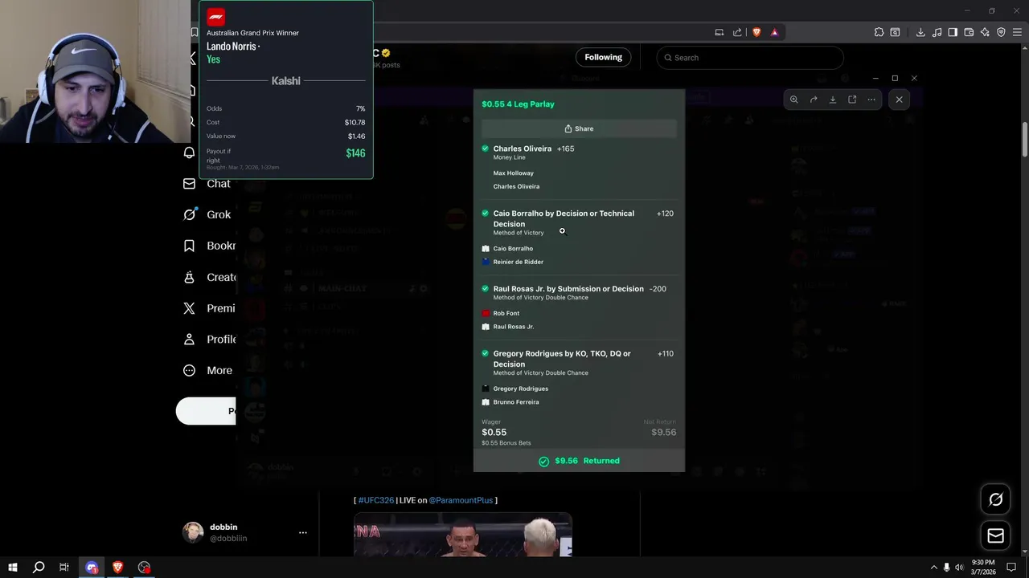Image resolution: width=1029 pixels, height=578 pixels.
Task: Click the browser page vertical scrollbar
Action: (1025, 140)
